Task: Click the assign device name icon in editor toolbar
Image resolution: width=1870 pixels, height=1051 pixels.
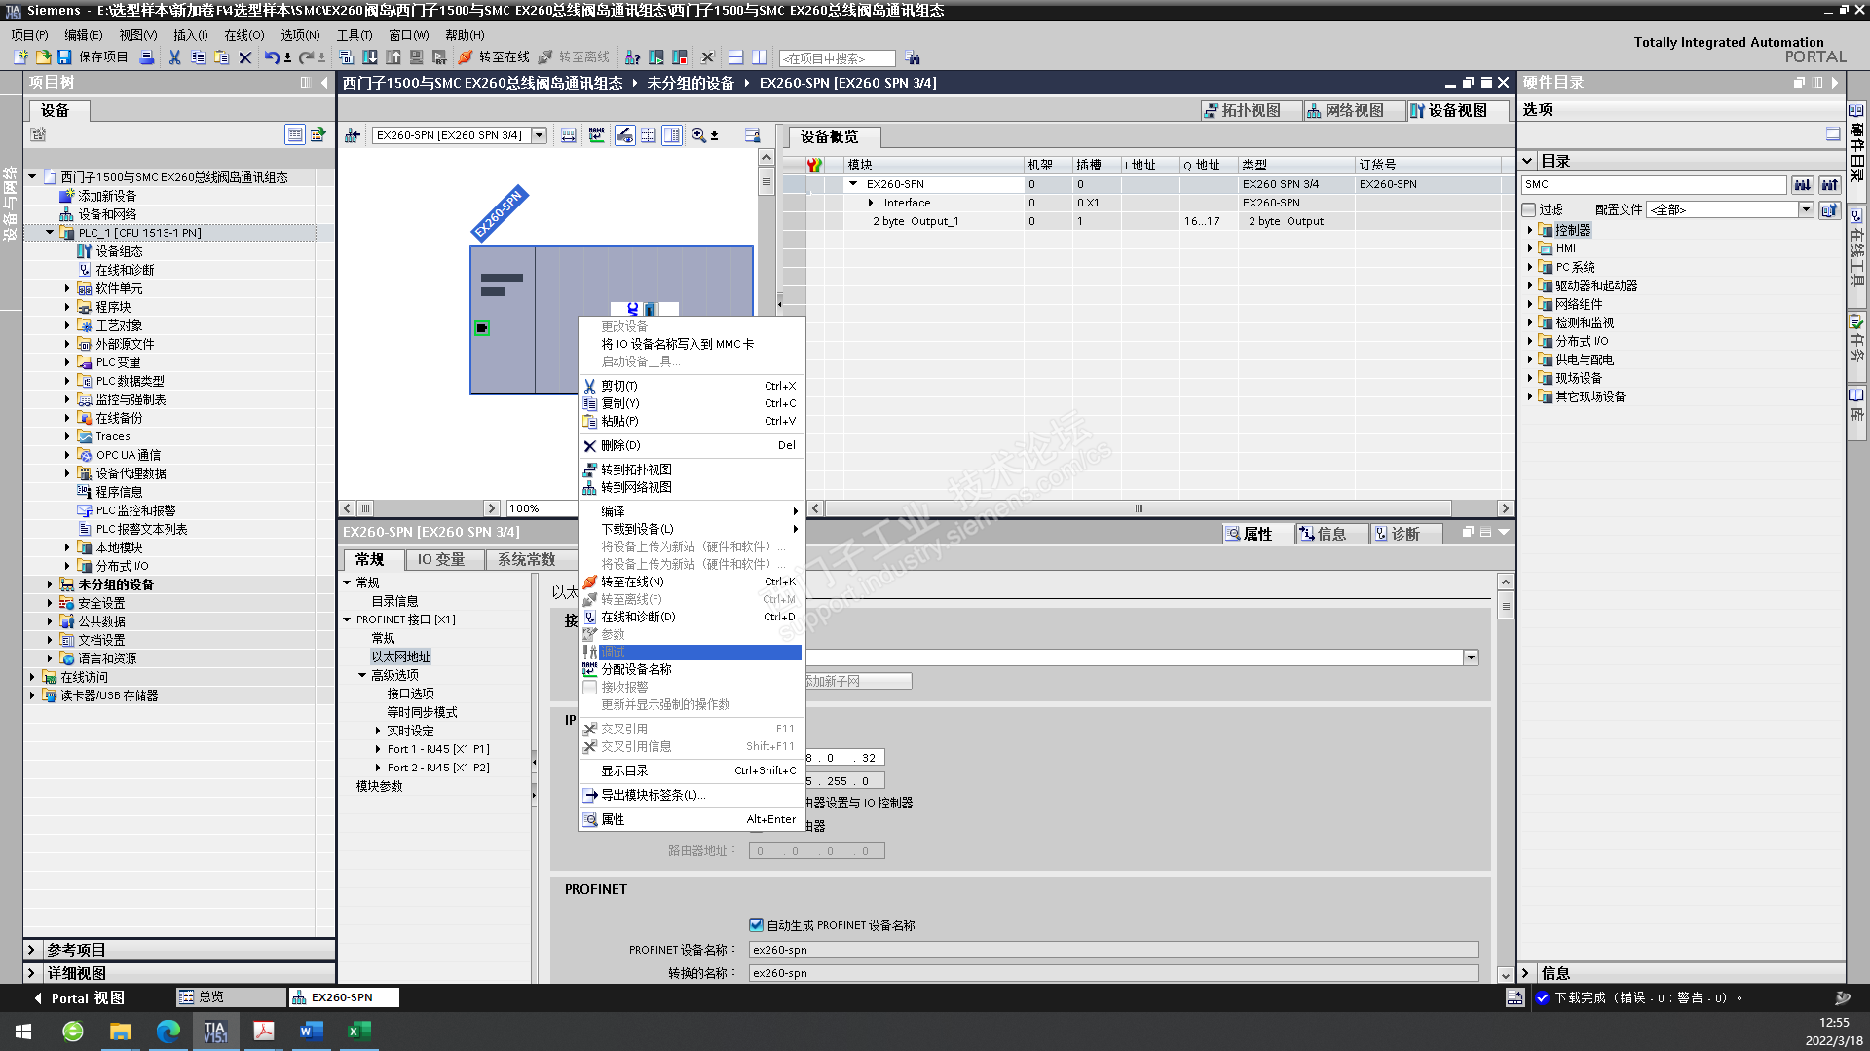Action: (x=596, y=135)
